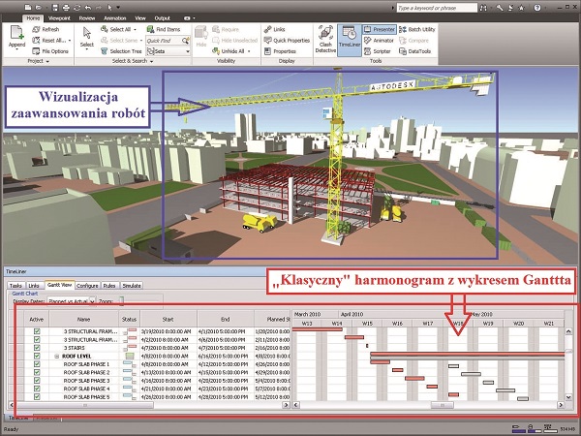Select the ROOF SLAB PHASE 1 Gantt bar

(x=381, y=361)
